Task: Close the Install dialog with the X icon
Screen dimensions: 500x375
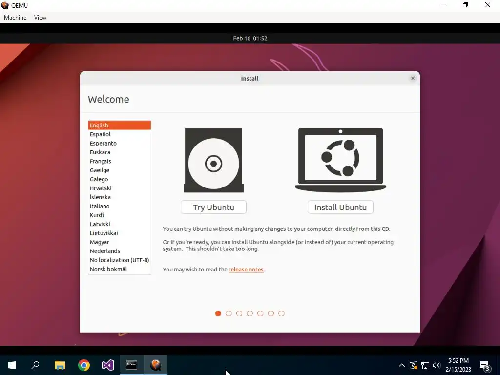Action: click(413, 78)
